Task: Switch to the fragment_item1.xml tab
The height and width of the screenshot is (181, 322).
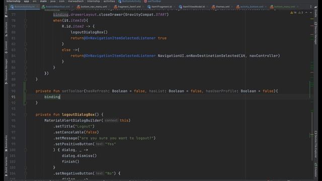Action: [129, 7]
